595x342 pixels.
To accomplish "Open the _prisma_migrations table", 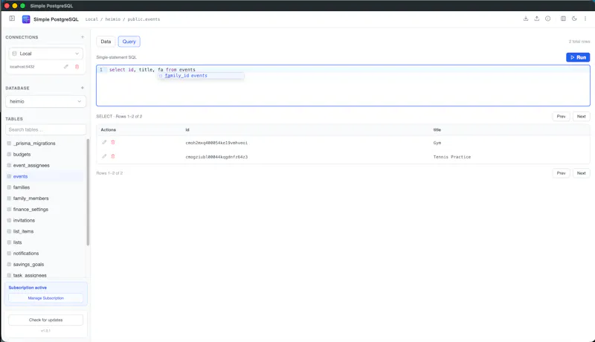I will pos(34,143).
